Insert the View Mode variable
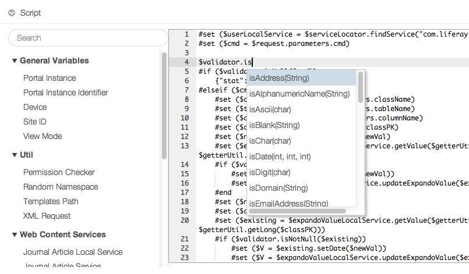 [x=43, y=136]
